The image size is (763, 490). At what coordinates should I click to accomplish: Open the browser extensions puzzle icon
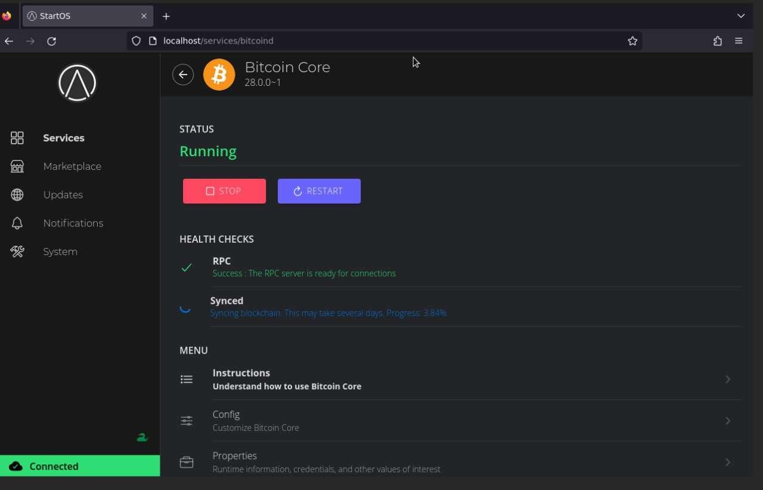[718, 41]
